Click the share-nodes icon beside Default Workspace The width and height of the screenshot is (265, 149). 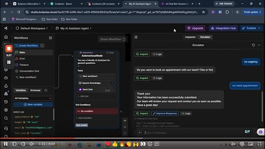6,28
